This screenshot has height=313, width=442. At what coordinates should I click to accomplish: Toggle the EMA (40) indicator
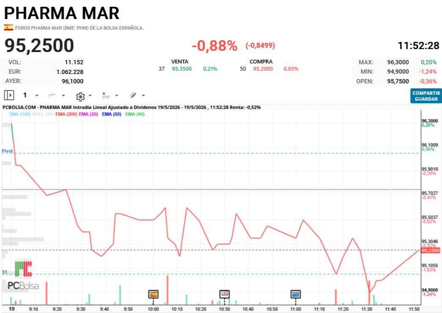pos(135,114)
